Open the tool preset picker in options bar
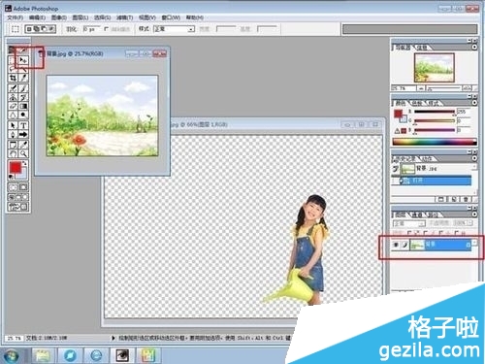Image resolution: width=485 pixels, height=364 pixels. point(16,29)
